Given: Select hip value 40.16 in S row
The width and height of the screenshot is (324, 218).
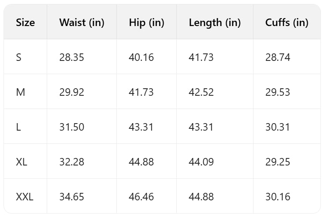Looking at the screenshot, I should pos(141,57).
